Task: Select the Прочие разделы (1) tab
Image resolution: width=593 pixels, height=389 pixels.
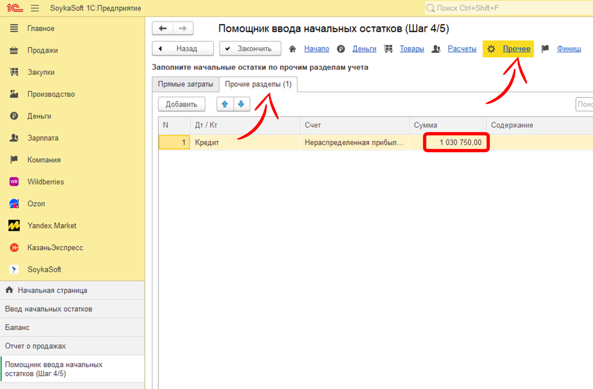Action: coord(258,84)
